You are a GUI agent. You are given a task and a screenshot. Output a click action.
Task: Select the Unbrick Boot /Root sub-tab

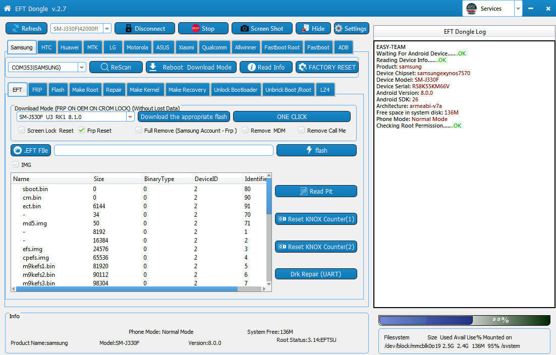pyautogui.click(x=288, y=90)
